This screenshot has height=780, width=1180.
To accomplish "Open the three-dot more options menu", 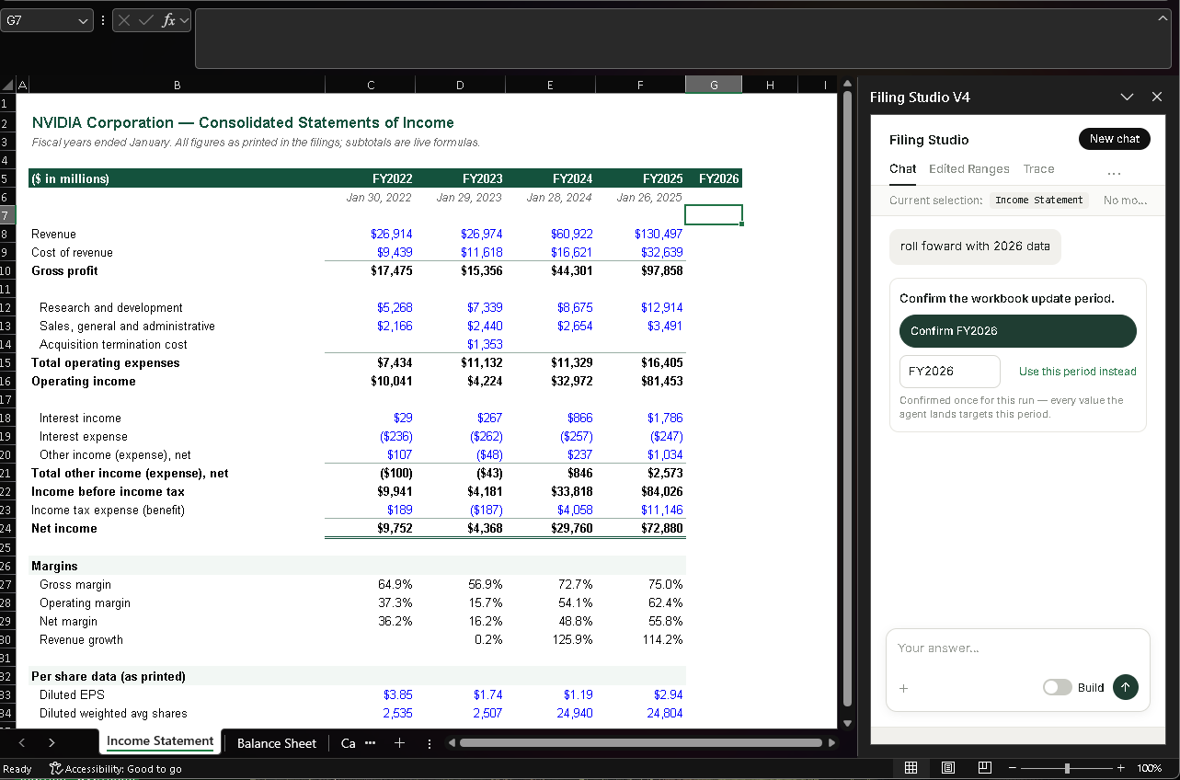I will [1114, 171].
